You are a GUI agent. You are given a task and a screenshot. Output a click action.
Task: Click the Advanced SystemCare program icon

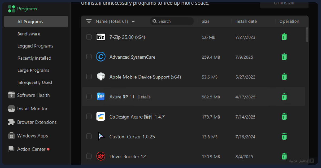101,57
